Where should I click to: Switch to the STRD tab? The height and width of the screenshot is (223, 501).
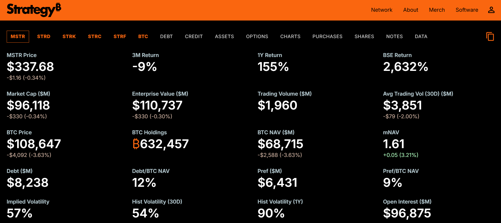coord(44,37)
